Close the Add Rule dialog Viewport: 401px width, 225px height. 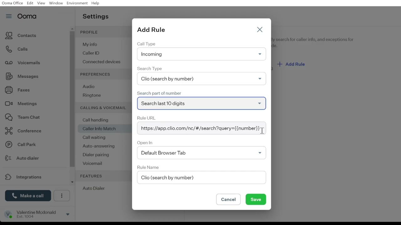coord(260,29)
